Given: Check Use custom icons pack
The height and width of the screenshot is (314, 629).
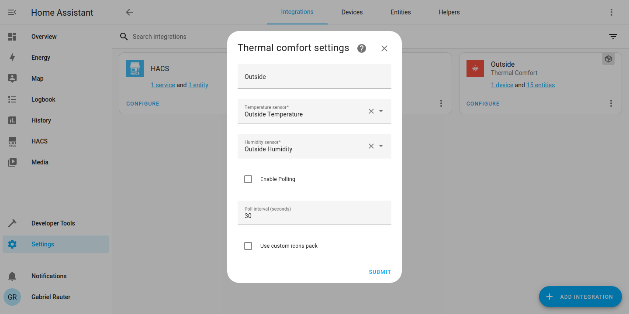Looking at the screenshot, I should click(248, 246).
